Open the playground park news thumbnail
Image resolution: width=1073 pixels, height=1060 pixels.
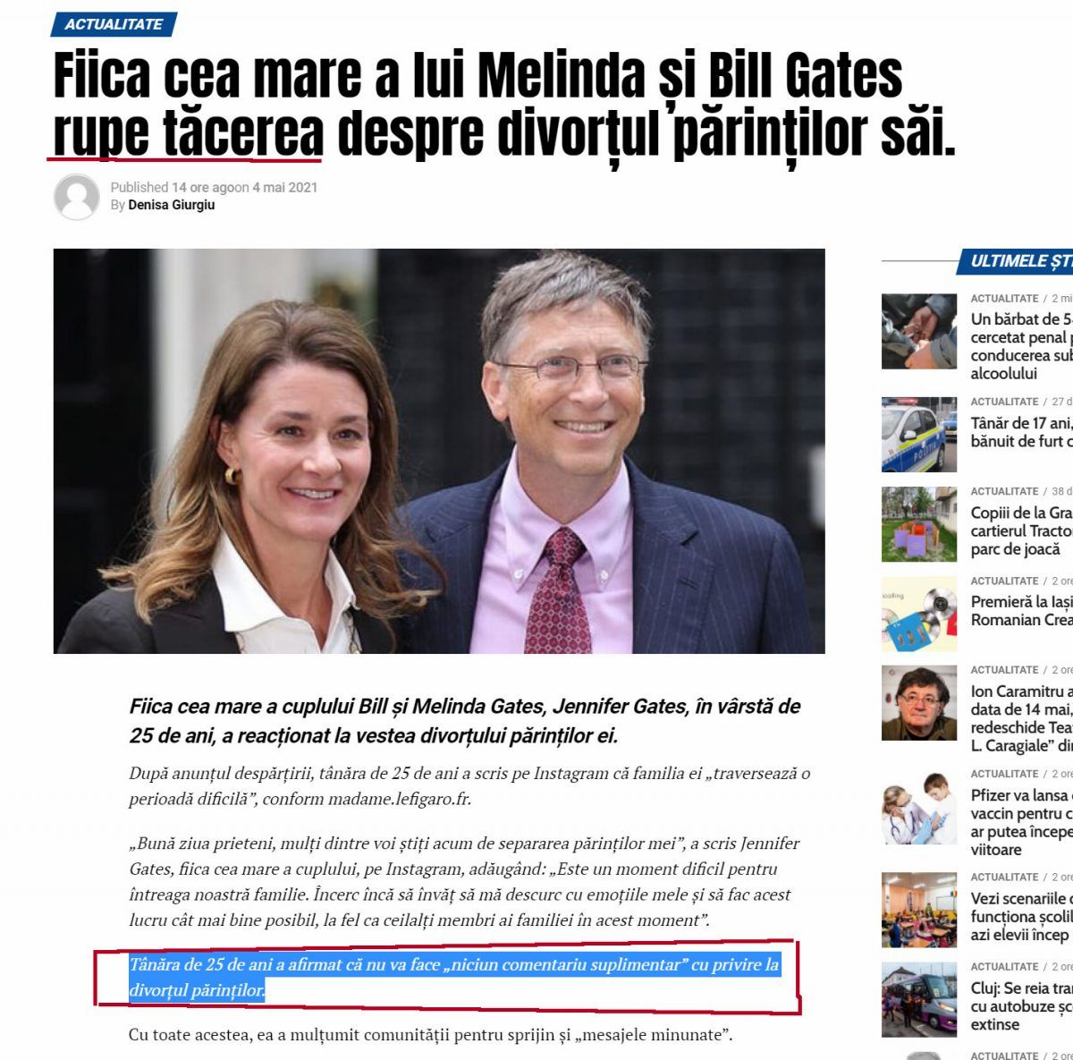[919, 524]
